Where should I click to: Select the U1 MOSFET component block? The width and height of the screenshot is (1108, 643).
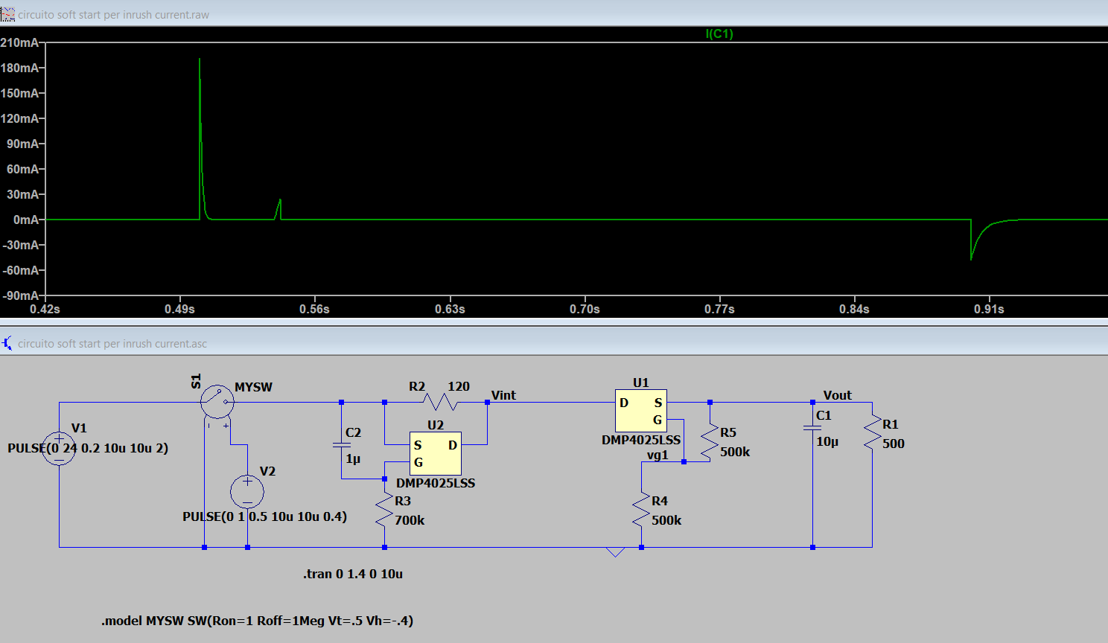click(x=640, y=410)
